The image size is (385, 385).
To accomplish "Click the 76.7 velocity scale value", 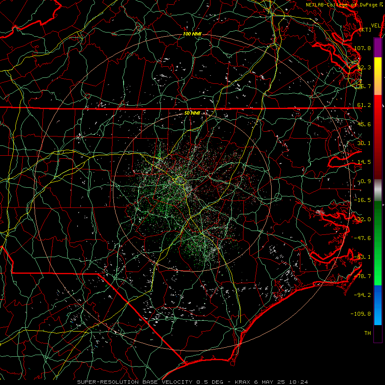I will click(364, 86).
